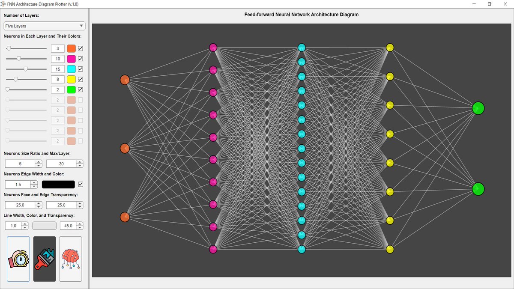Click the stopwatch performance icon

pyautogui.click(x=18, y=259)
